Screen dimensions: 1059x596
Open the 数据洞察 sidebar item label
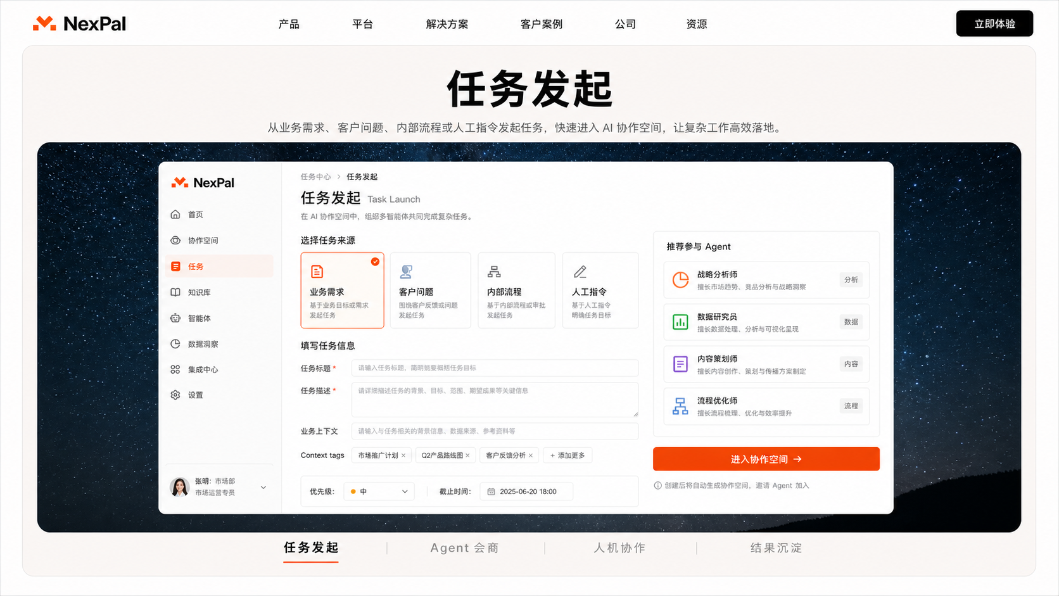[x=203, y=345]
